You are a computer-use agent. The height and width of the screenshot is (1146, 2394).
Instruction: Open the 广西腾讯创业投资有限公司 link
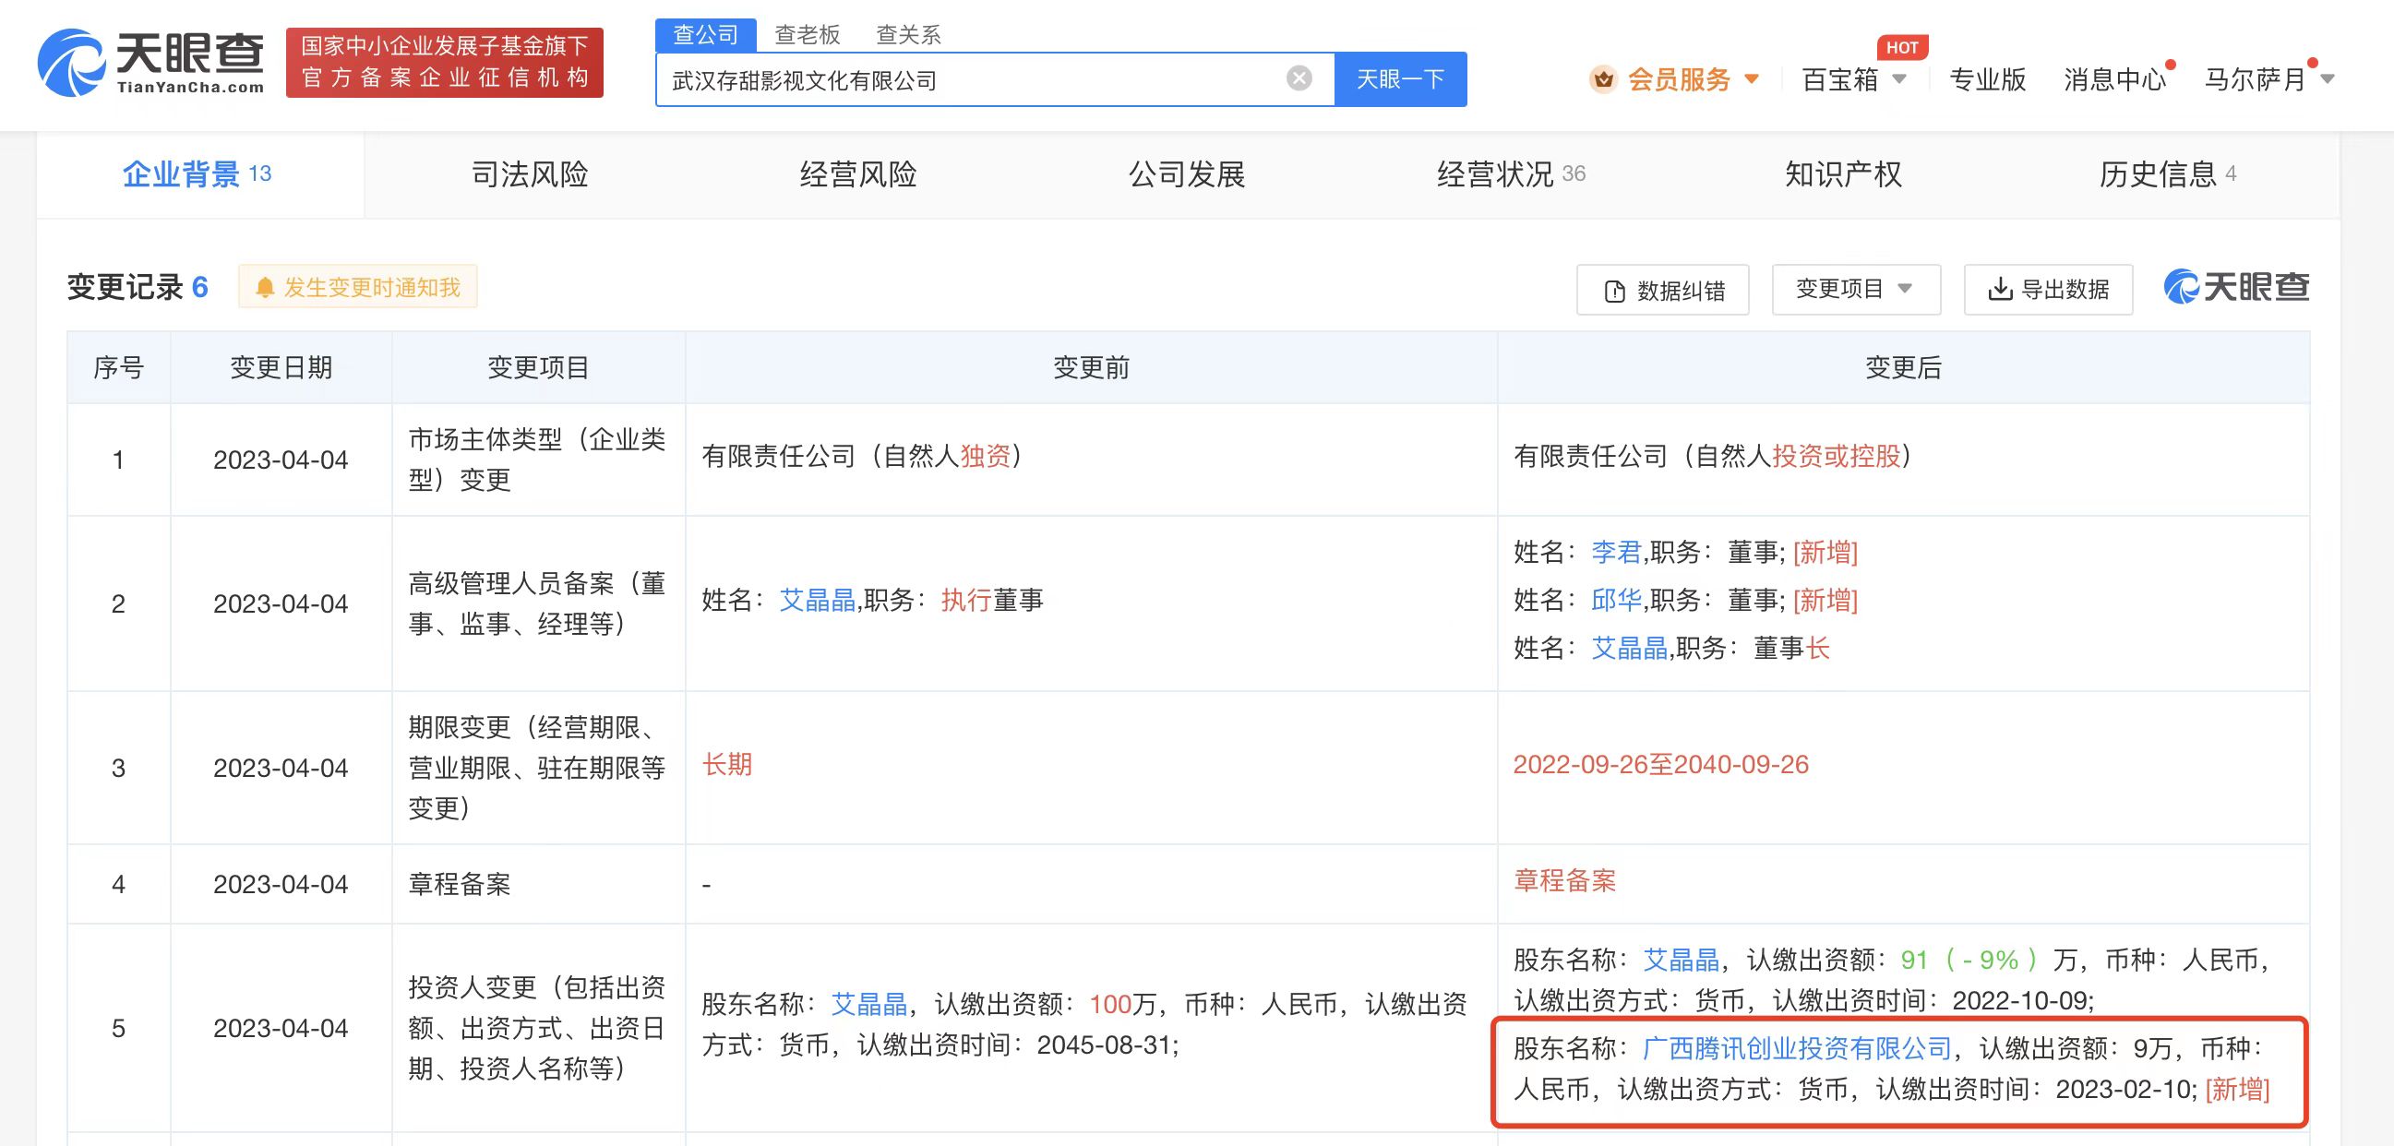pyautogui.click(x=1797, y=1048)
